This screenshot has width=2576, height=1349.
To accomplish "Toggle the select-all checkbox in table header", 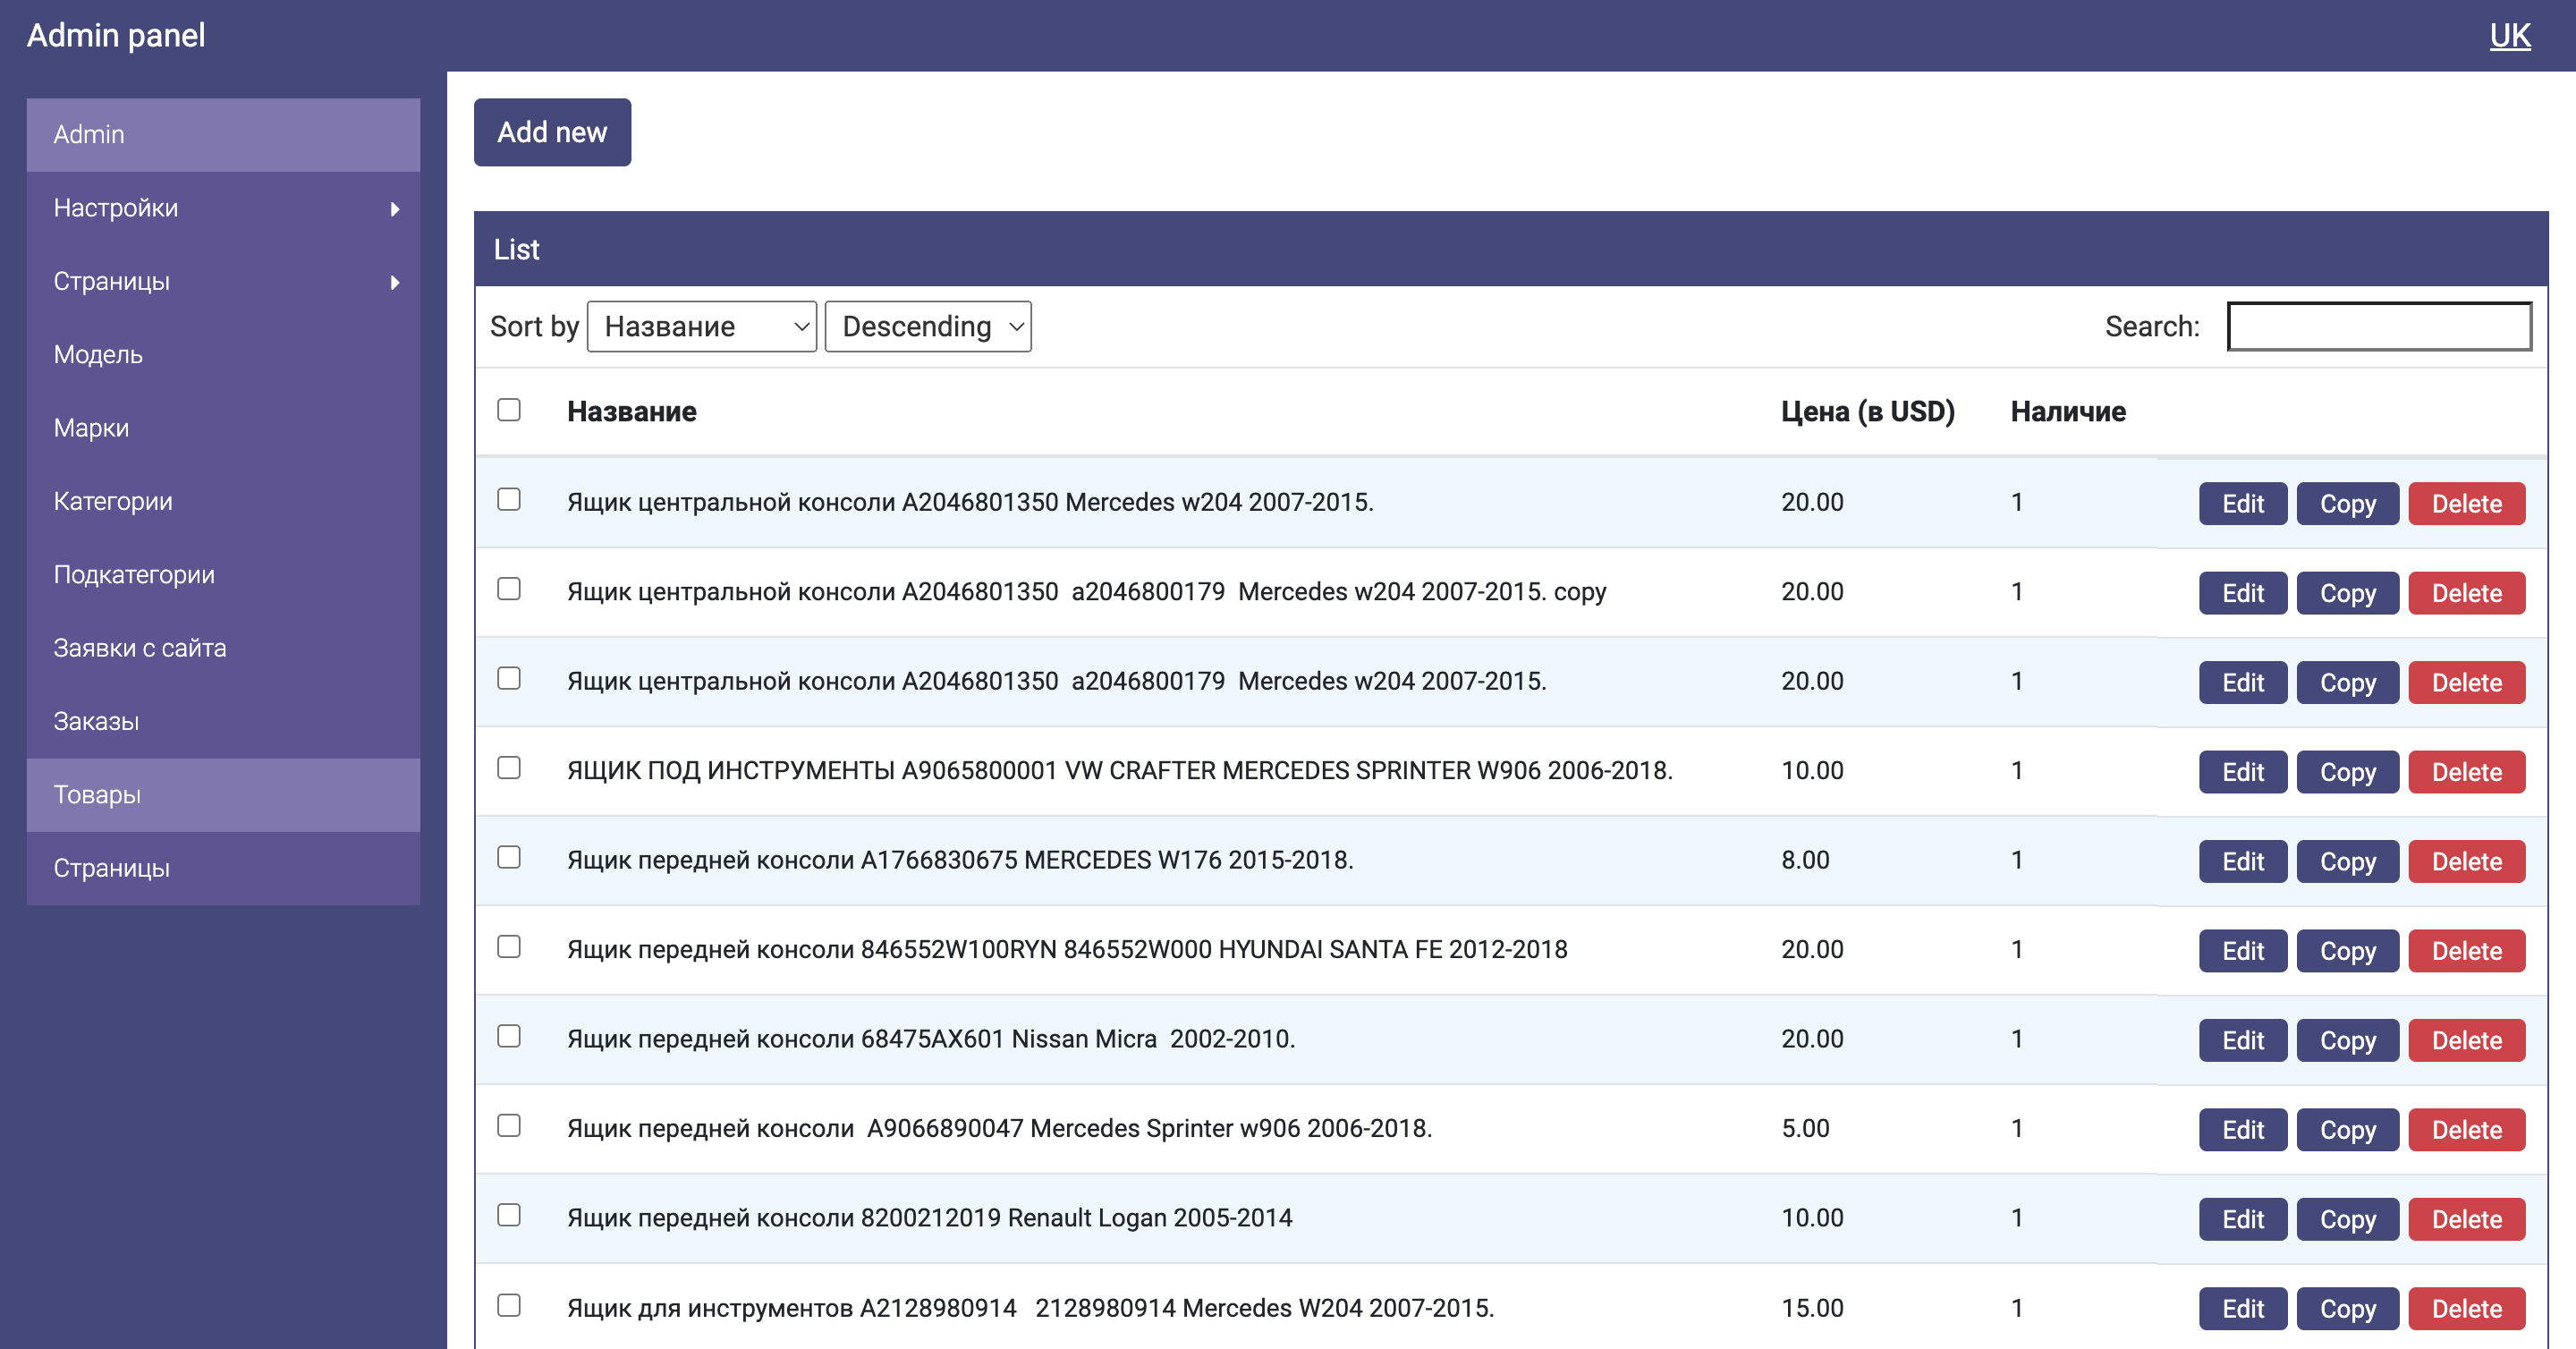I will [509, 410].
